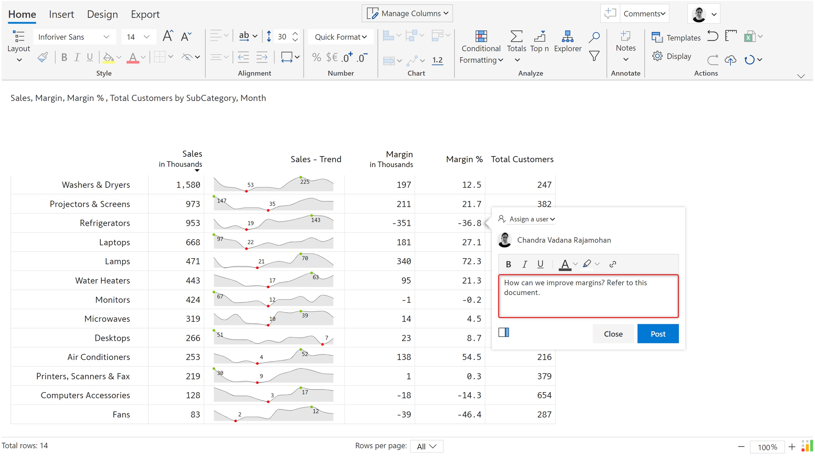This screenshot has width=815, height=456.
Task: Click the format painter icon
Action: click(43, 57)
